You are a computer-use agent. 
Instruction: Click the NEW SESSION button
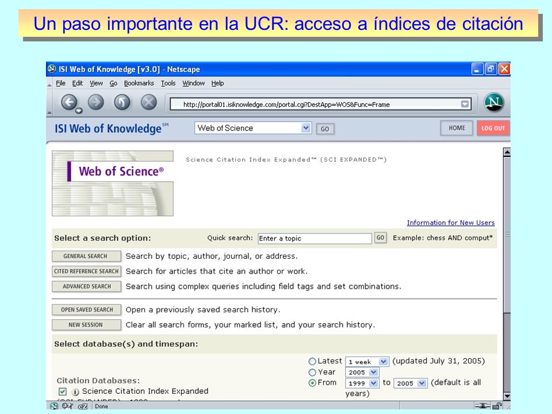[x=86, y=324]
